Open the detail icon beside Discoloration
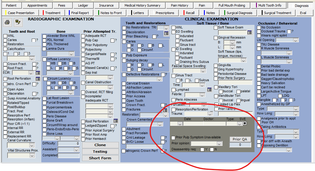The width and height of the screenshot is (315, 171). tap(166, 33)
